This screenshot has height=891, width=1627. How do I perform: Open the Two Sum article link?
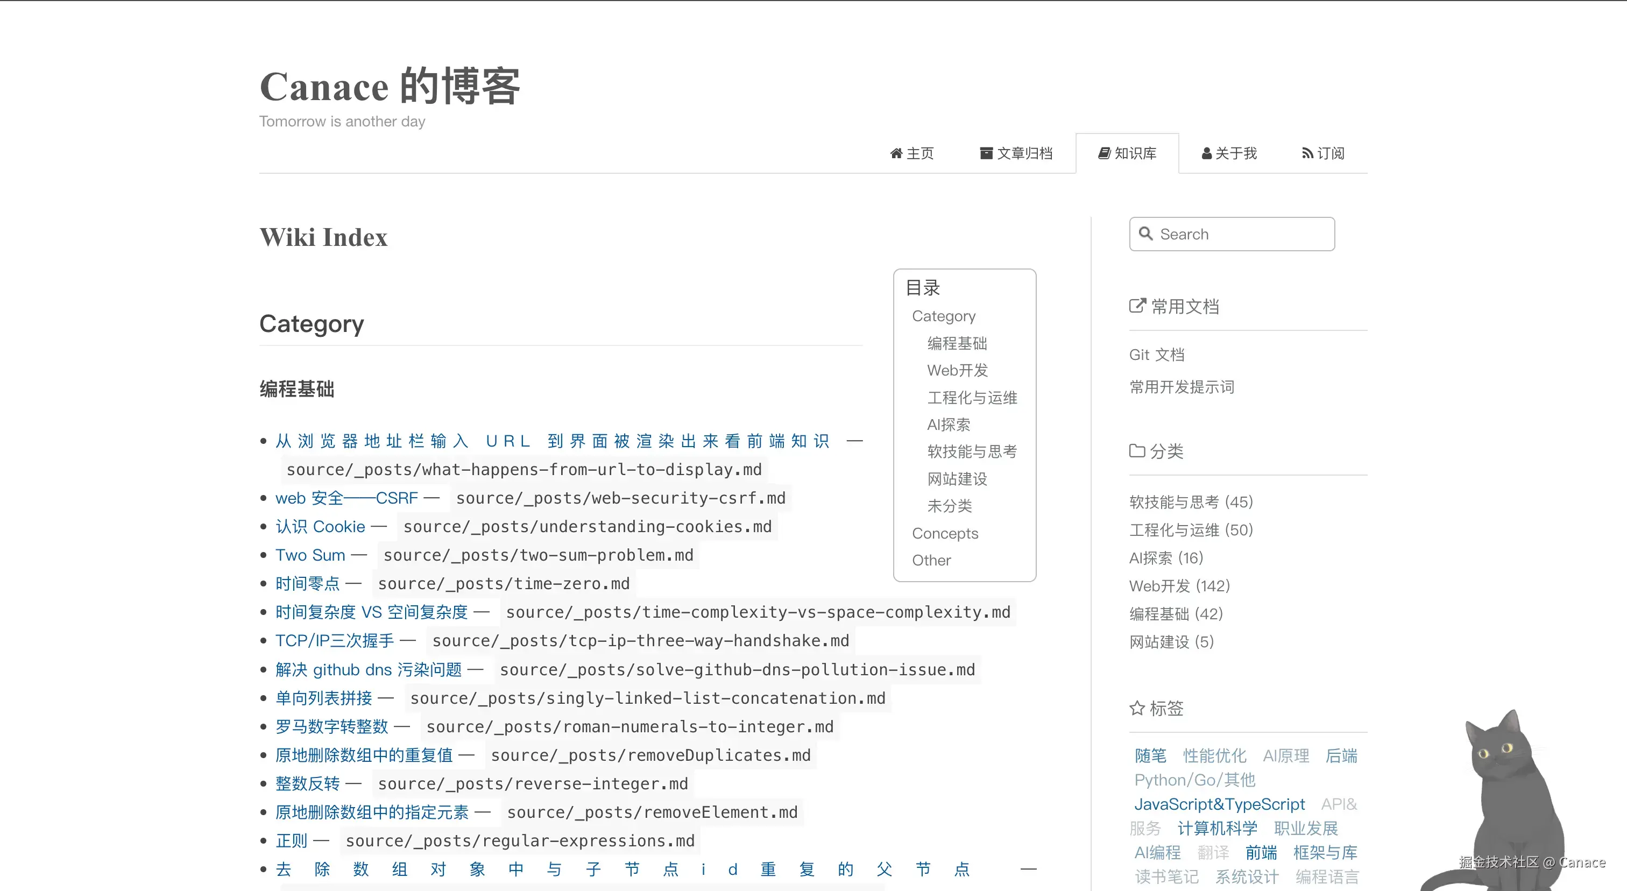tap(310, 555)
